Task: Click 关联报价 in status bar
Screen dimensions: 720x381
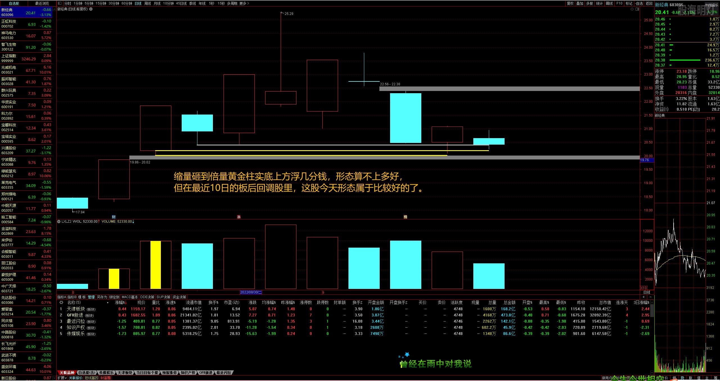Action: coord(76,378)
